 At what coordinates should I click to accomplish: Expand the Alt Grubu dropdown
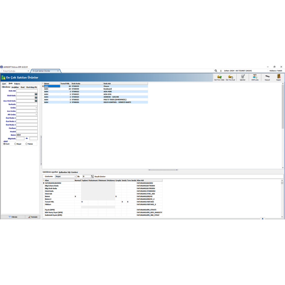tap(36, 114)
